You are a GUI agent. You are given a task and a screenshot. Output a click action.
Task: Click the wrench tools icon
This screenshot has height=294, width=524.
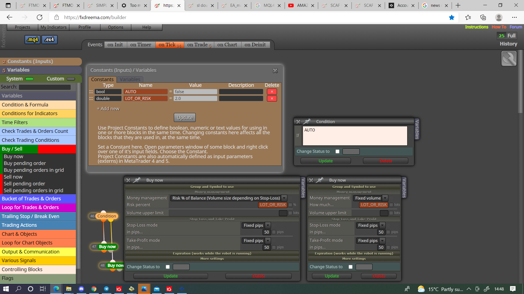point(509,59)
